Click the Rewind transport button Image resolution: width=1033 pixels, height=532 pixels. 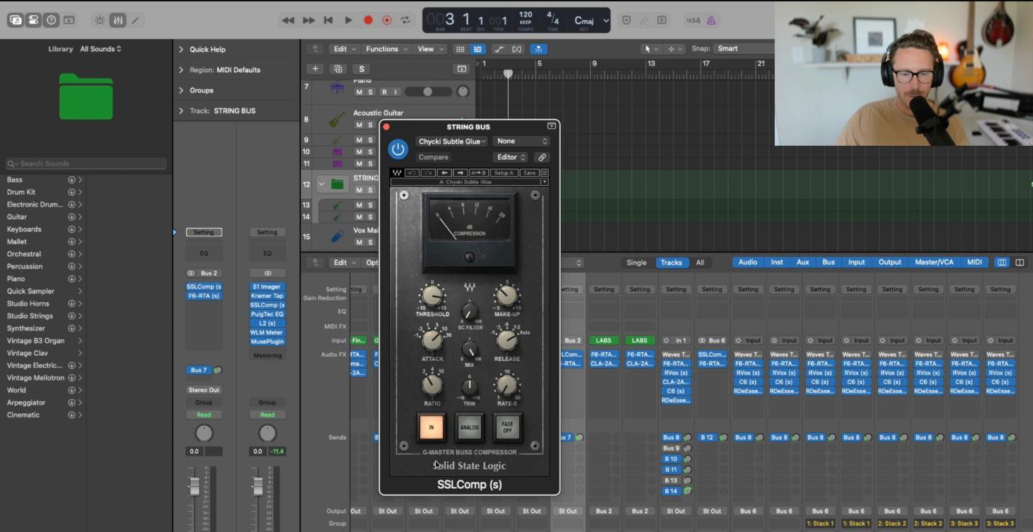click(x=288, y=21)
